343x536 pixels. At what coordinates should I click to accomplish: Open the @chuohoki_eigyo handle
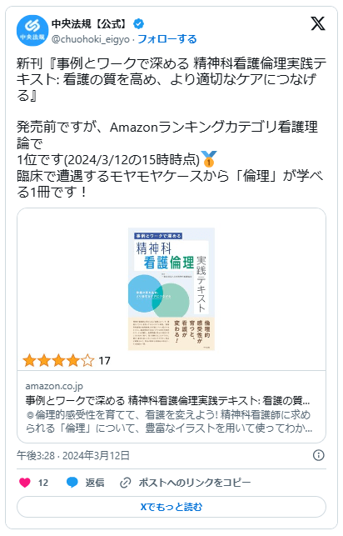[91, 39]
